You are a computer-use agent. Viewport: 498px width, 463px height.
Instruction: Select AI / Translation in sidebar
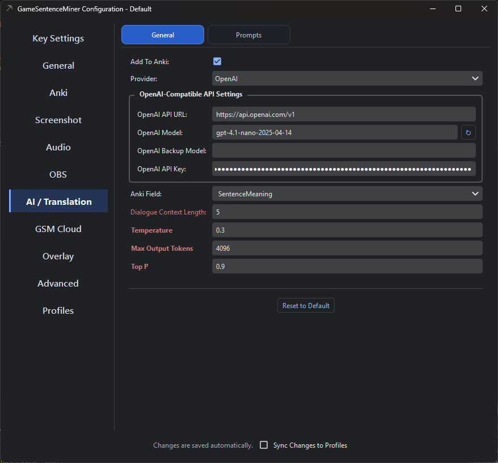[x=58, y=201]
